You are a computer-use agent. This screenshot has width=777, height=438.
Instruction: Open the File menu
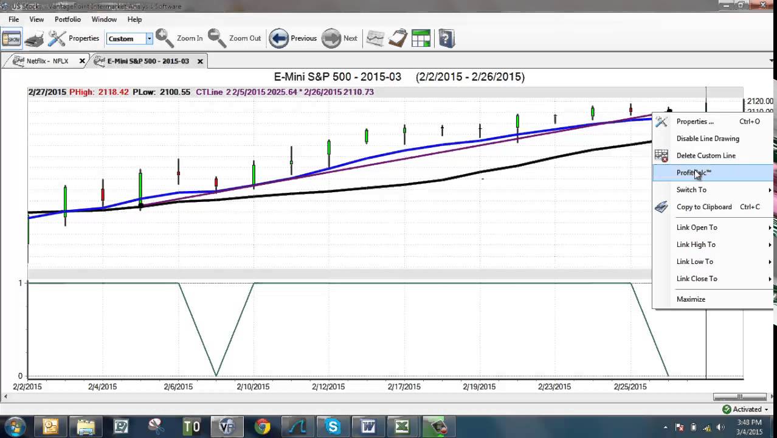pos(13,19)
